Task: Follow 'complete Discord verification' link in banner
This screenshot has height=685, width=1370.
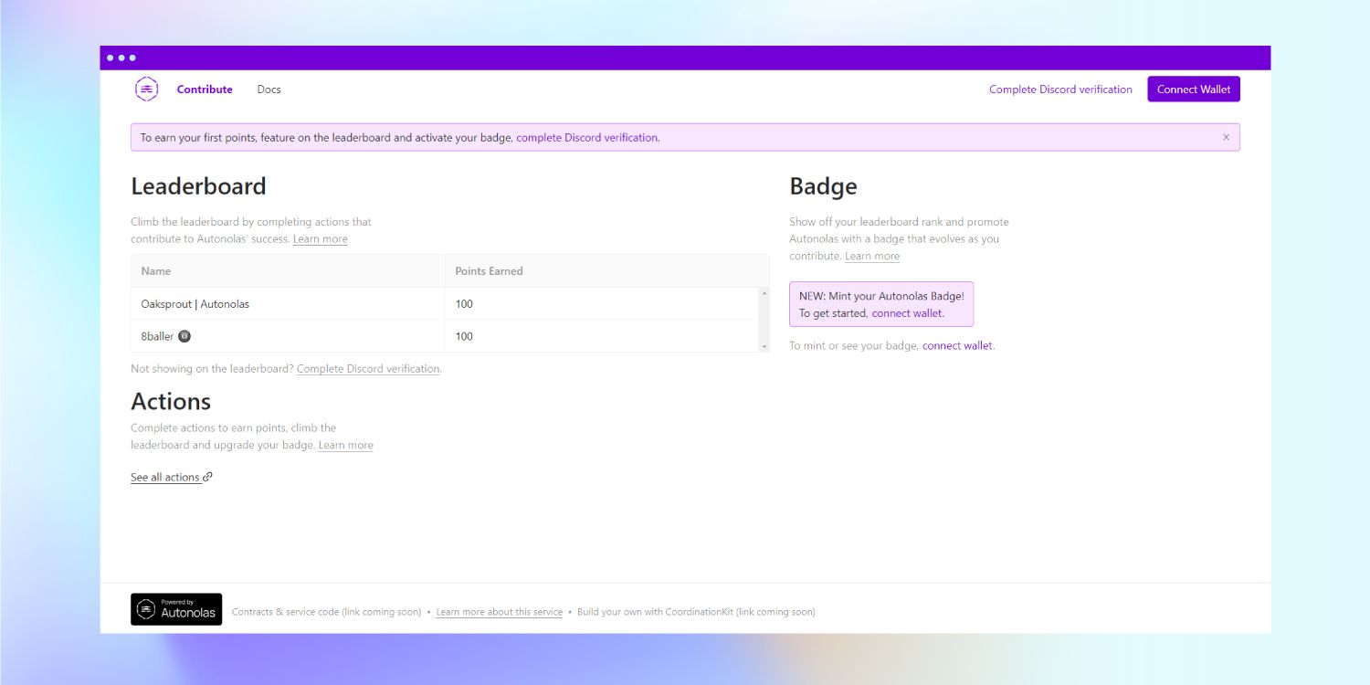Action: point(587,138)
